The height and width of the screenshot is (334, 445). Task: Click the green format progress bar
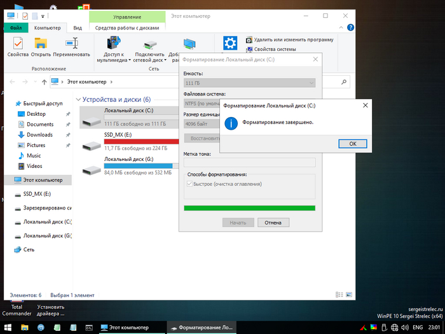[249, 208]
